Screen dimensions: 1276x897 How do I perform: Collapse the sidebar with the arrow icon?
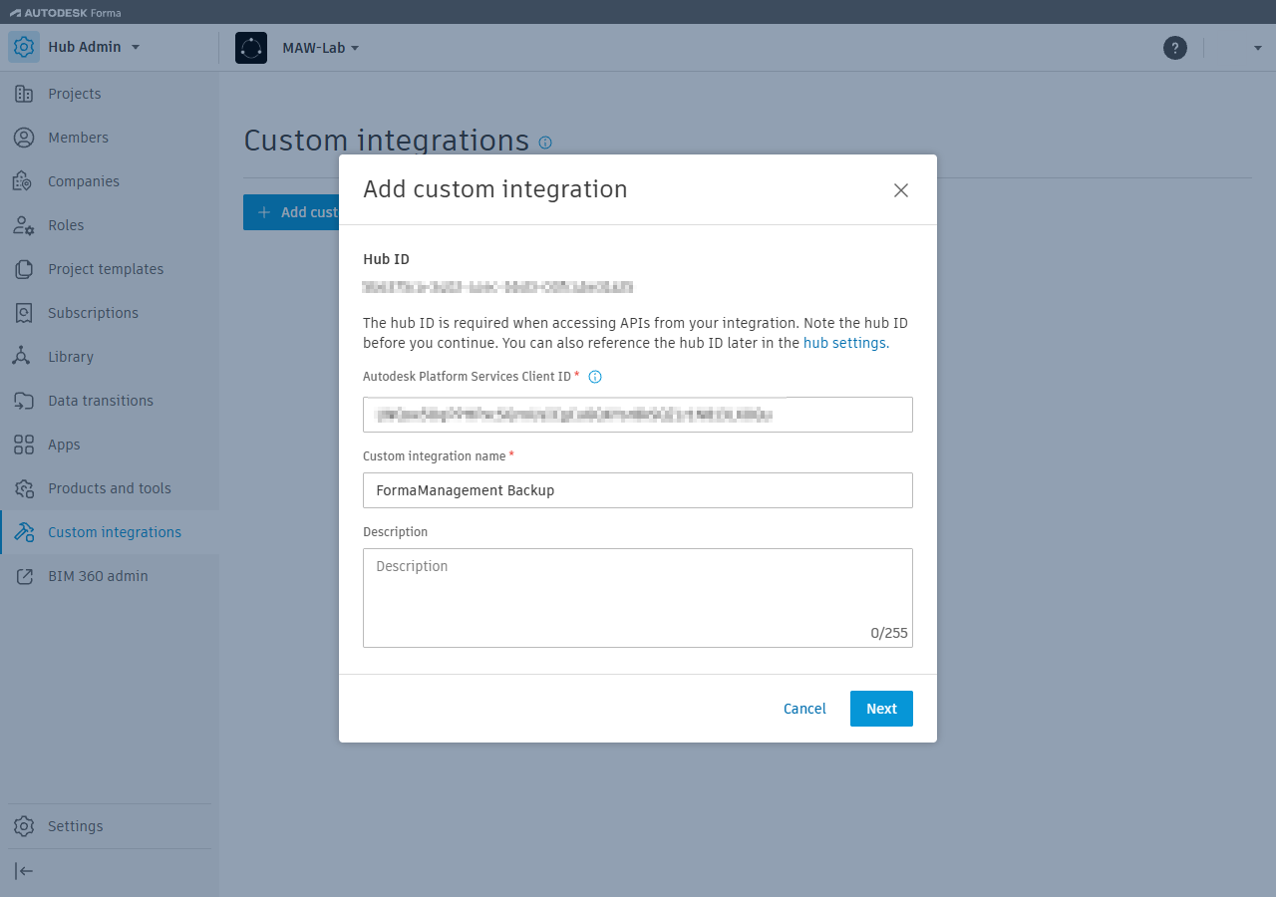click(x=24, y=871)
